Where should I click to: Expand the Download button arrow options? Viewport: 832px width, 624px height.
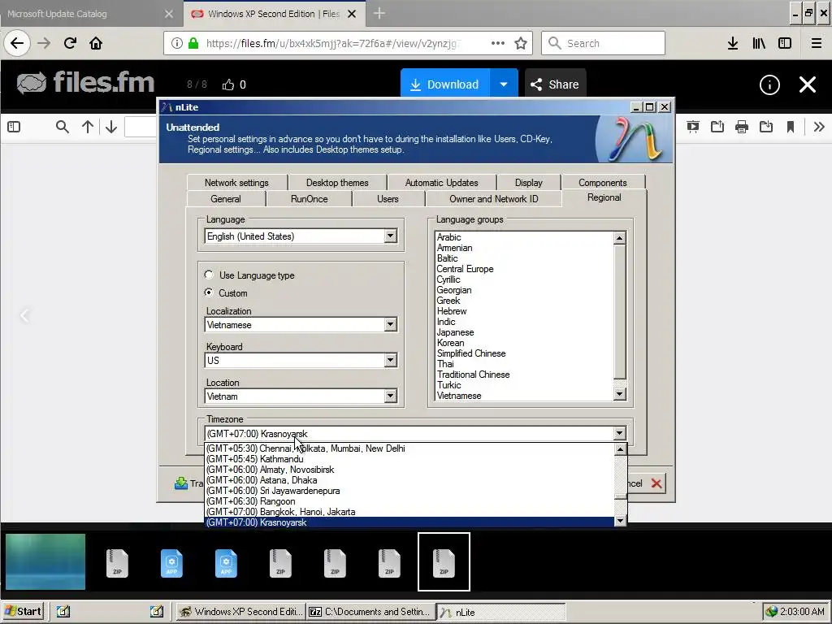(504, 84)
